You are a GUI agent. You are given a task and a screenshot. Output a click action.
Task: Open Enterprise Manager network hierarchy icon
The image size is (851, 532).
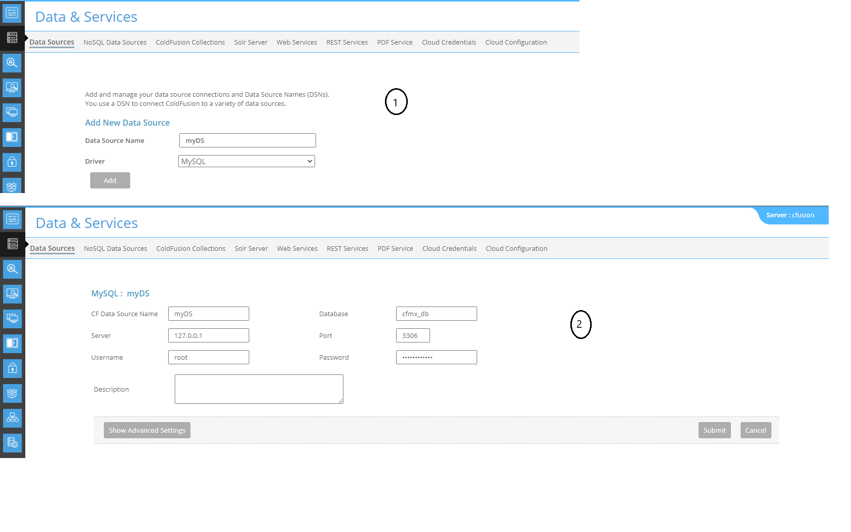(x=12, y=418)
